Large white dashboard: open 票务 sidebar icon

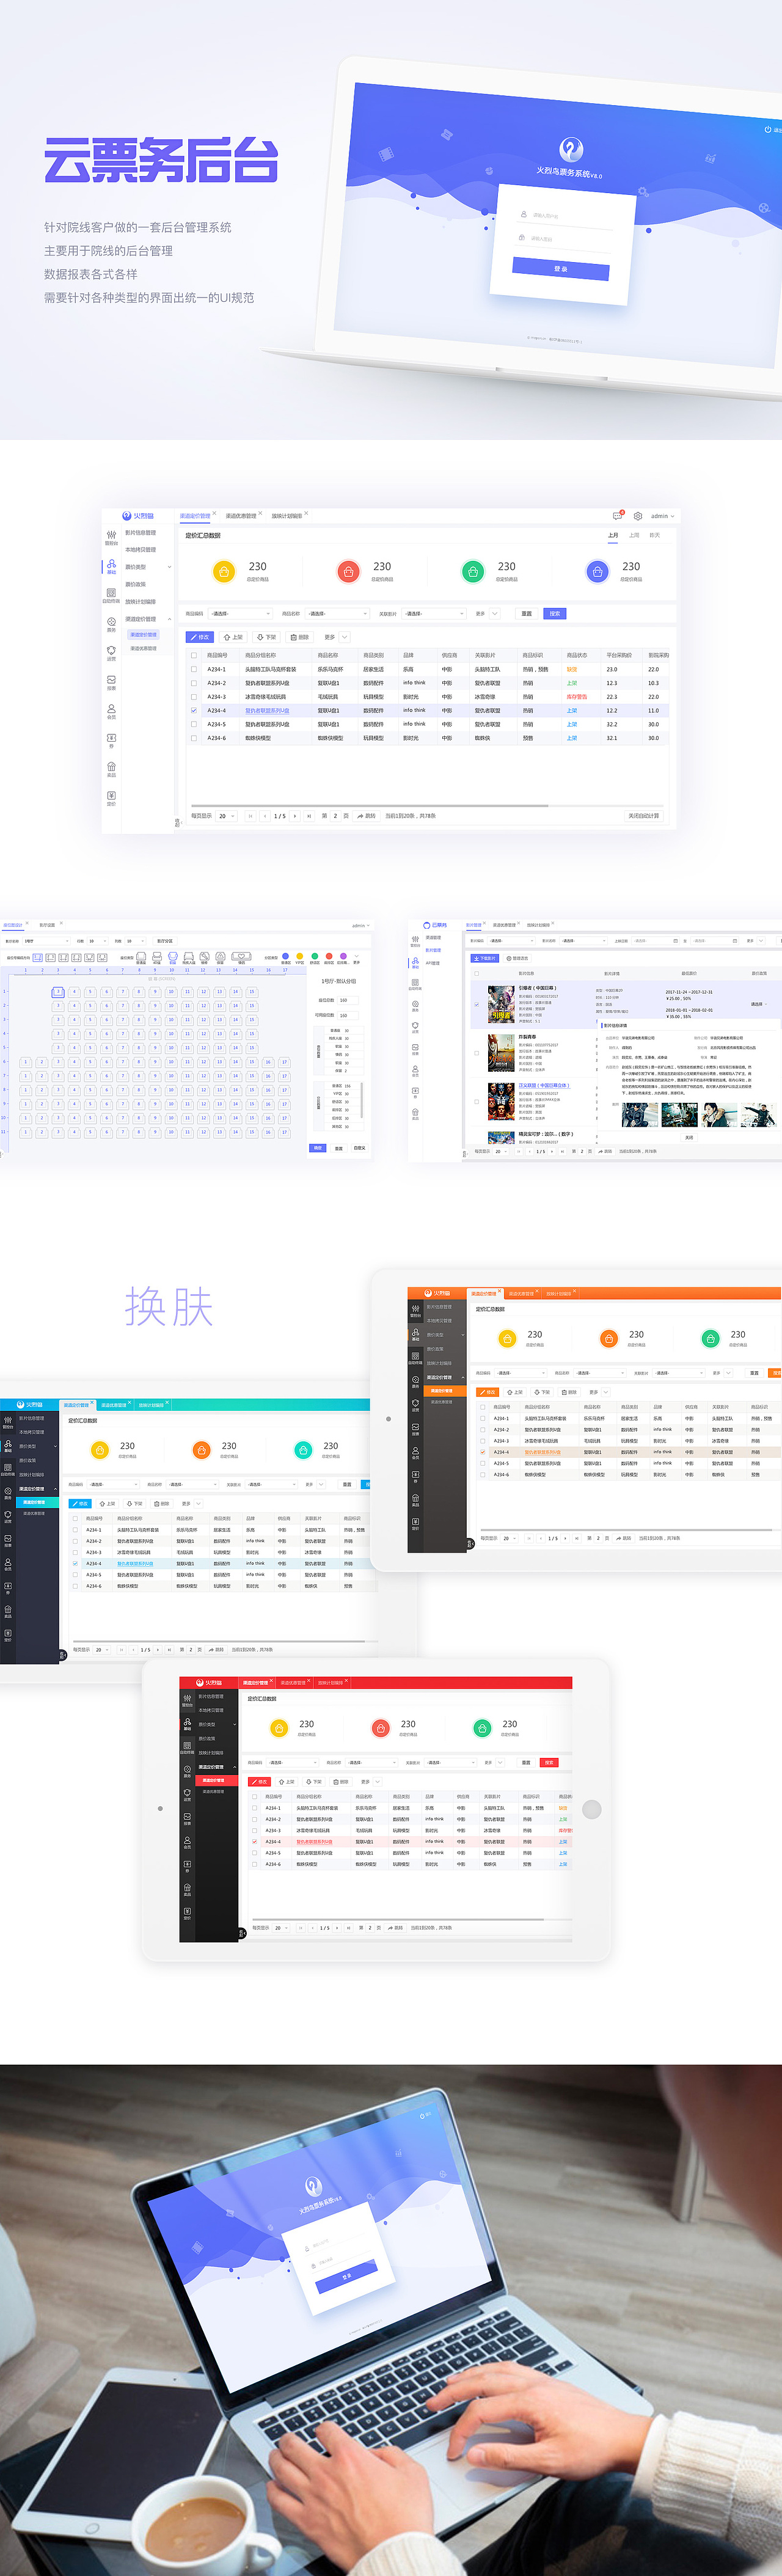coord(111,624)
